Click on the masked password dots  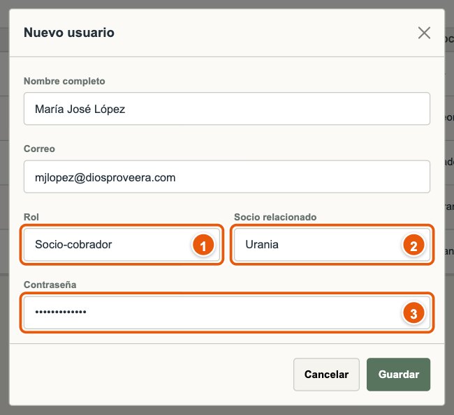pos(61,312)
